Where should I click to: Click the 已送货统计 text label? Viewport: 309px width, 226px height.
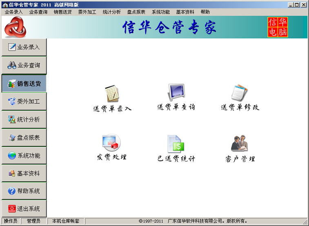point(176,159)
